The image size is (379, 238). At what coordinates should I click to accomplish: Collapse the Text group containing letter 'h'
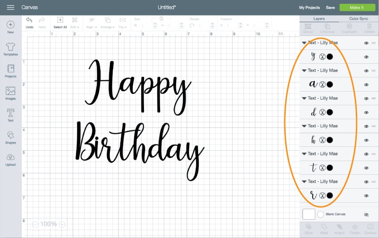(x=304, y=126)
